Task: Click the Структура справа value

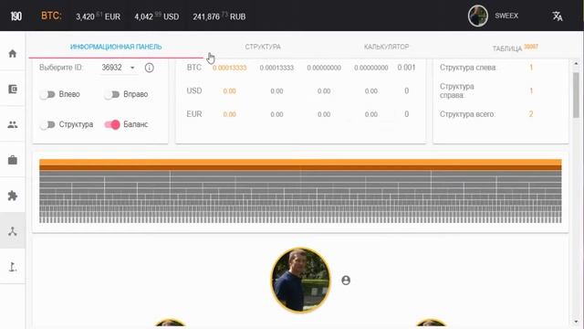Action: (531, 91)
